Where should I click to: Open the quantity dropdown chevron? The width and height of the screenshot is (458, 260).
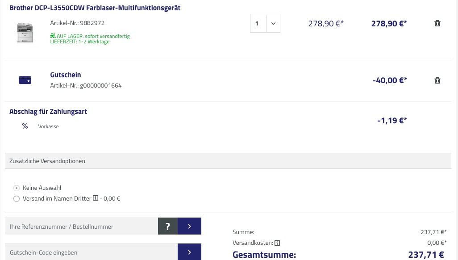click(273, 23)
